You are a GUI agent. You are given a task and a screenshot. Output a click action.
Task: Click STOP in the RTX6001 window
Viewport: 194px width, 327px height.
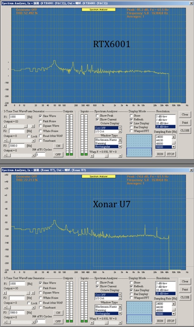tap(171, 154)
